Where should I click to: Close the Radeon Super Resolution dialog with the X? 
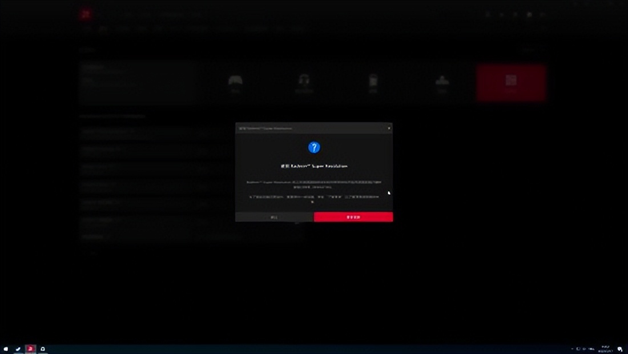389,128
